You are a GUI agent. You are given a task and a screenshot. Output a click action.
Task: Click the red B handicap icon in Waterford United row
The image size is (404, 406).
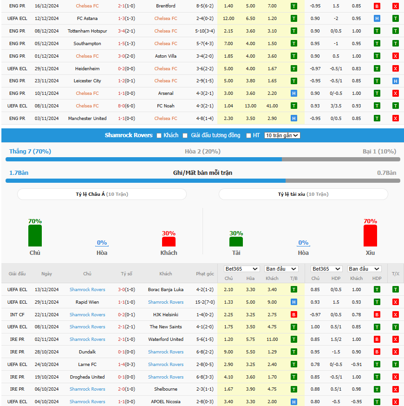click(x=377, y=339)
